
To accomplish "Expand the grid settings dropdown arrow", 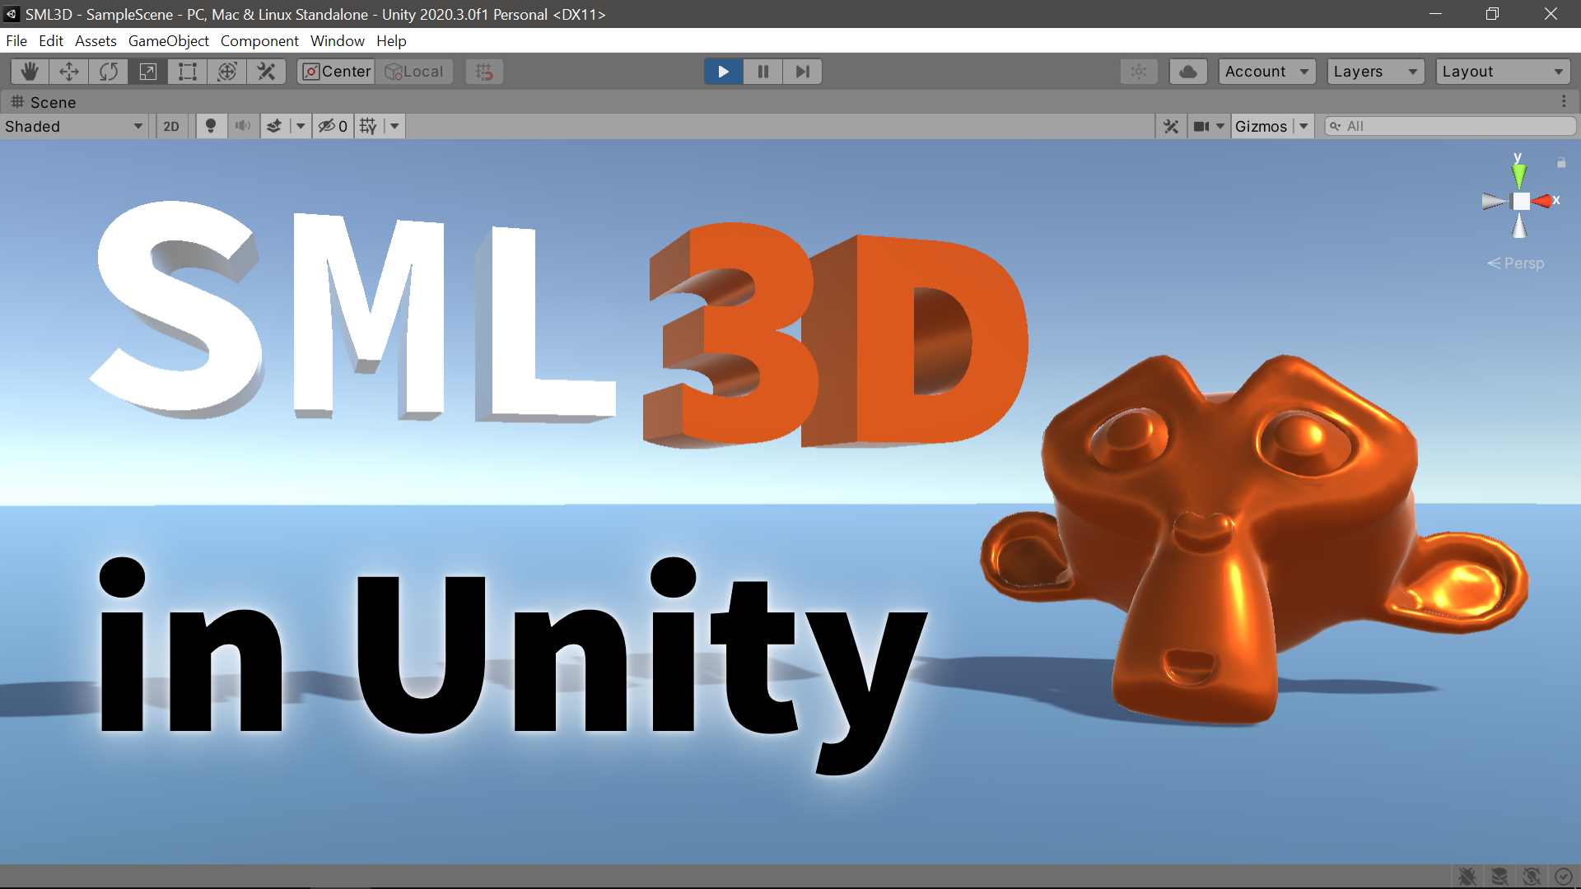I will point(394,126).
